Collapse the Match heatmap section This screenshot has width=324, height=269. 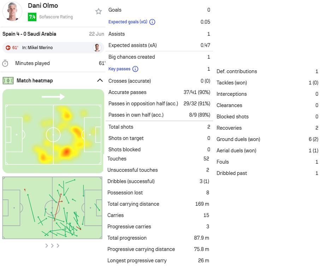point(100,80)
